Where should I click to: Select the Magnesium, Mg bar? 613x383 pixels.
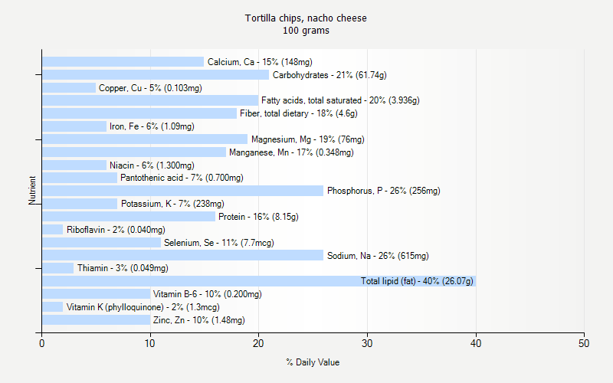(145, 139)
